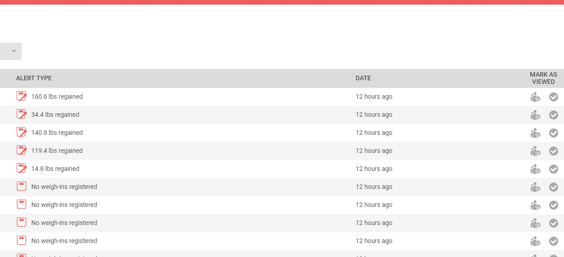This screenshot has width=564, height=257.
Task: Click the weight-regain icon beside 160.6 lbs regained
Action: 22,96
